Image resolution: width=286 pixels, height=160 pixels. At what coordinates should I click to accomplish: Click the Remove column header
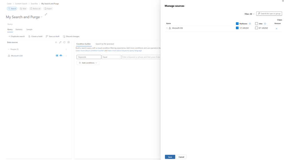point(277,24)
